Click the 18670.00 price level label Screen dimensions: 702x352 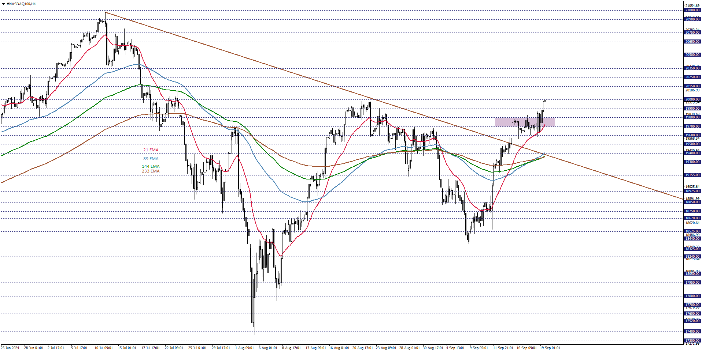coord(692,218)
